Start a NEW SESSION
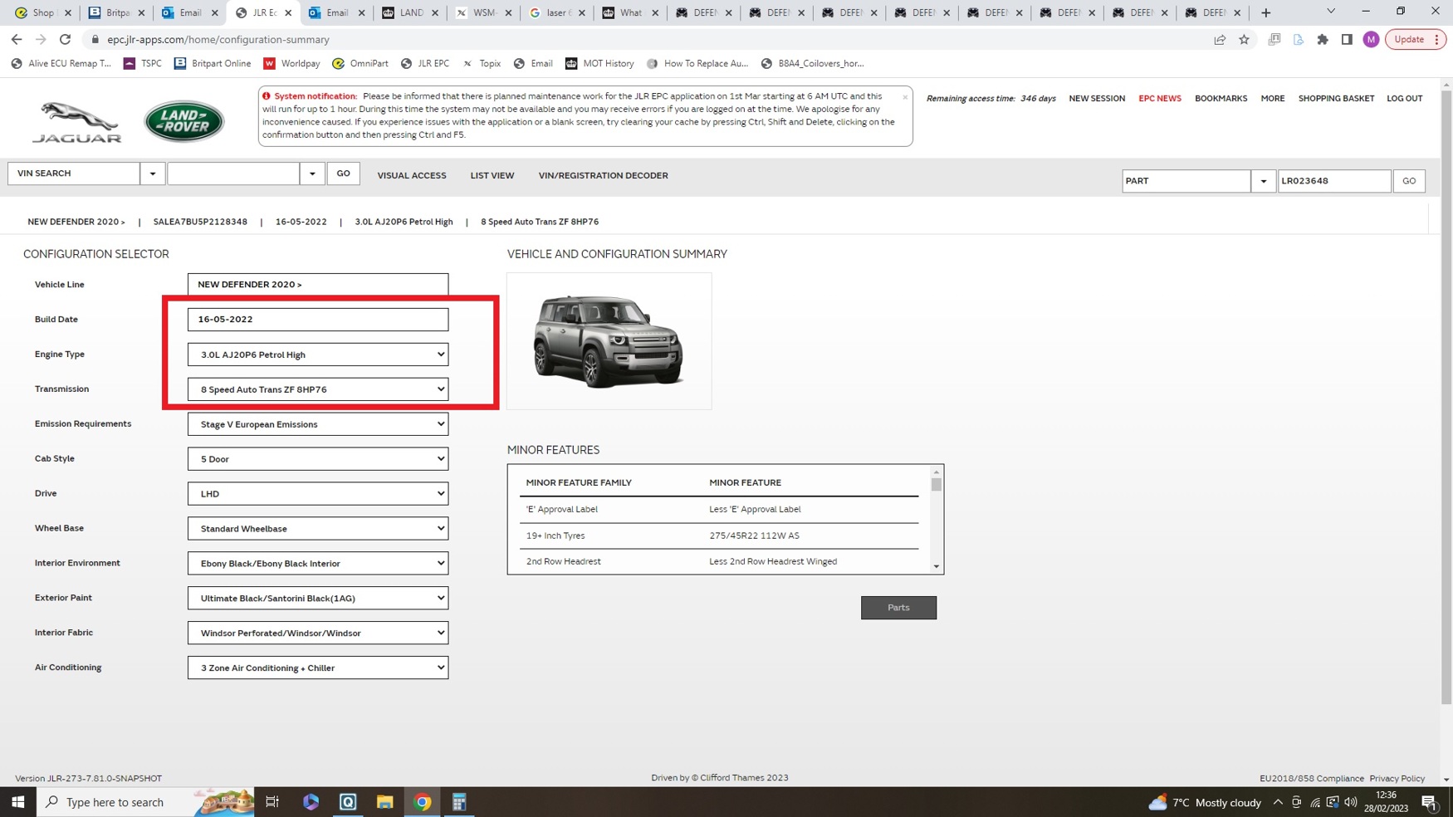Image resolution: width=1453 pixels, height=817 pixels. point(1097,99)
